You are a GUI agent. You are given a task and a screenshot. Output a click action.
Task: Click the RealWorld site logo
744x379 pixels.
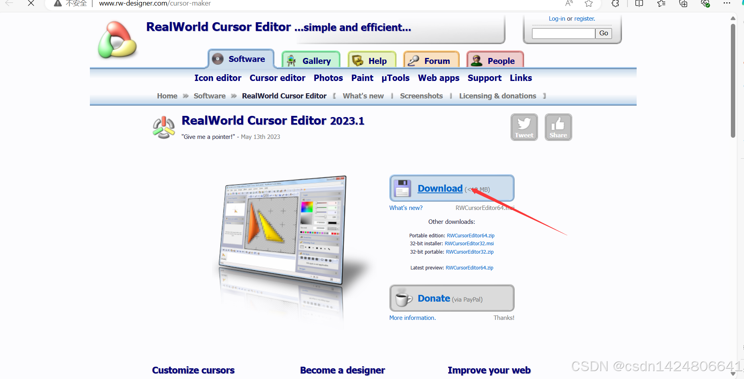(117, 40)
